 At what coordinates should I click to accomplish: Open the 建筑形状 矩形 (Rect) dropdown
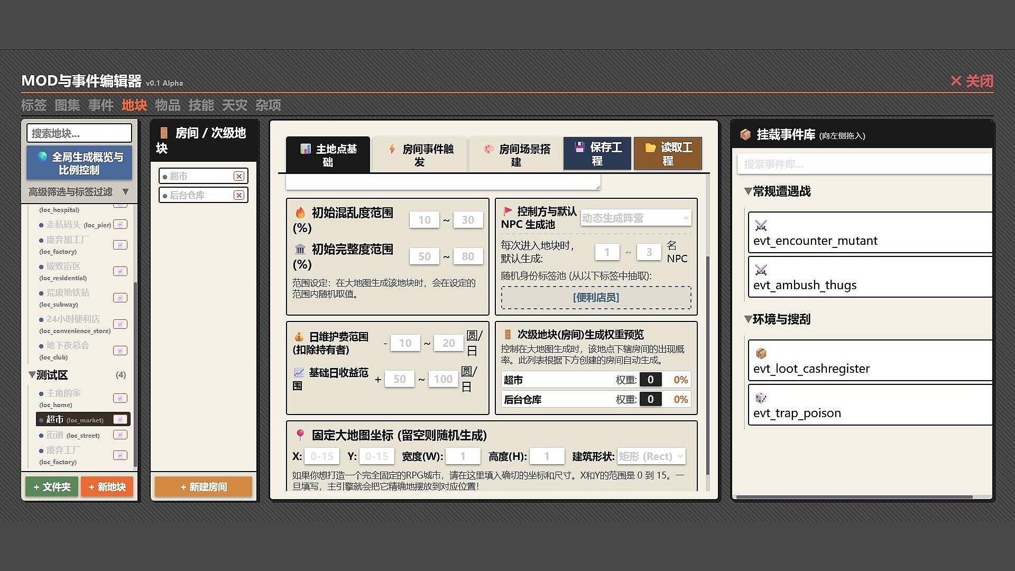(x=651, y=456)
